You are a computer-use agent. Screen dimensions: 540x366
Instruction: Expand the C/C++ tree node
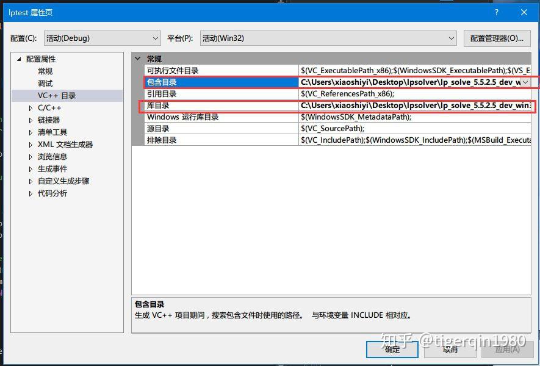(x=31, y=108)
